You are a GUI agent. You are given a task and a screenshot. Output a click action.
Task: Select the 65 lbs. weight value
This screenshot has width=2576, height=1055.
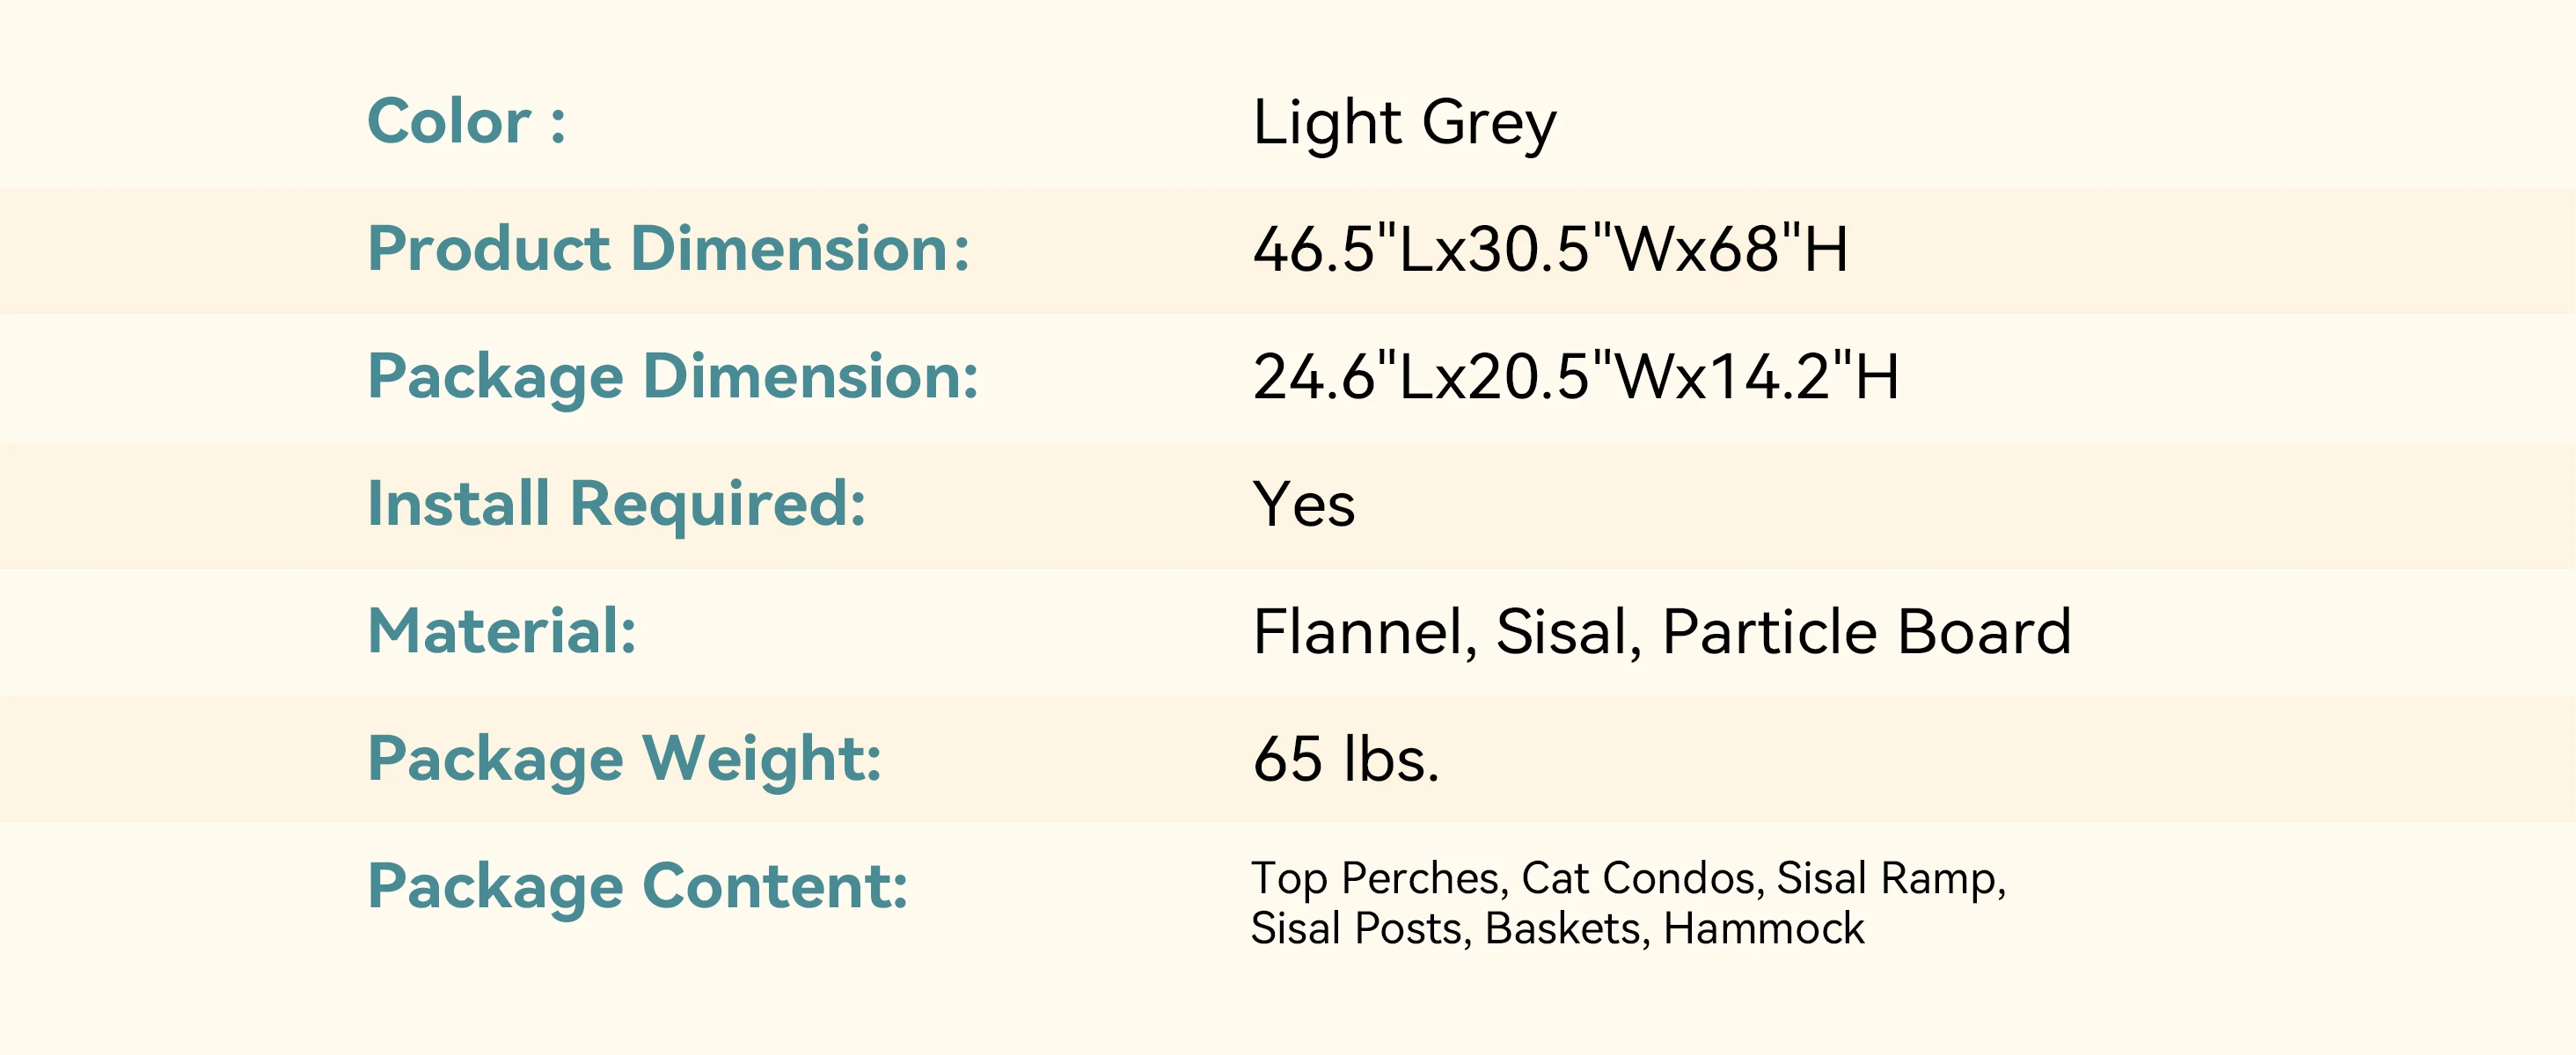(x=1345, y=760)
